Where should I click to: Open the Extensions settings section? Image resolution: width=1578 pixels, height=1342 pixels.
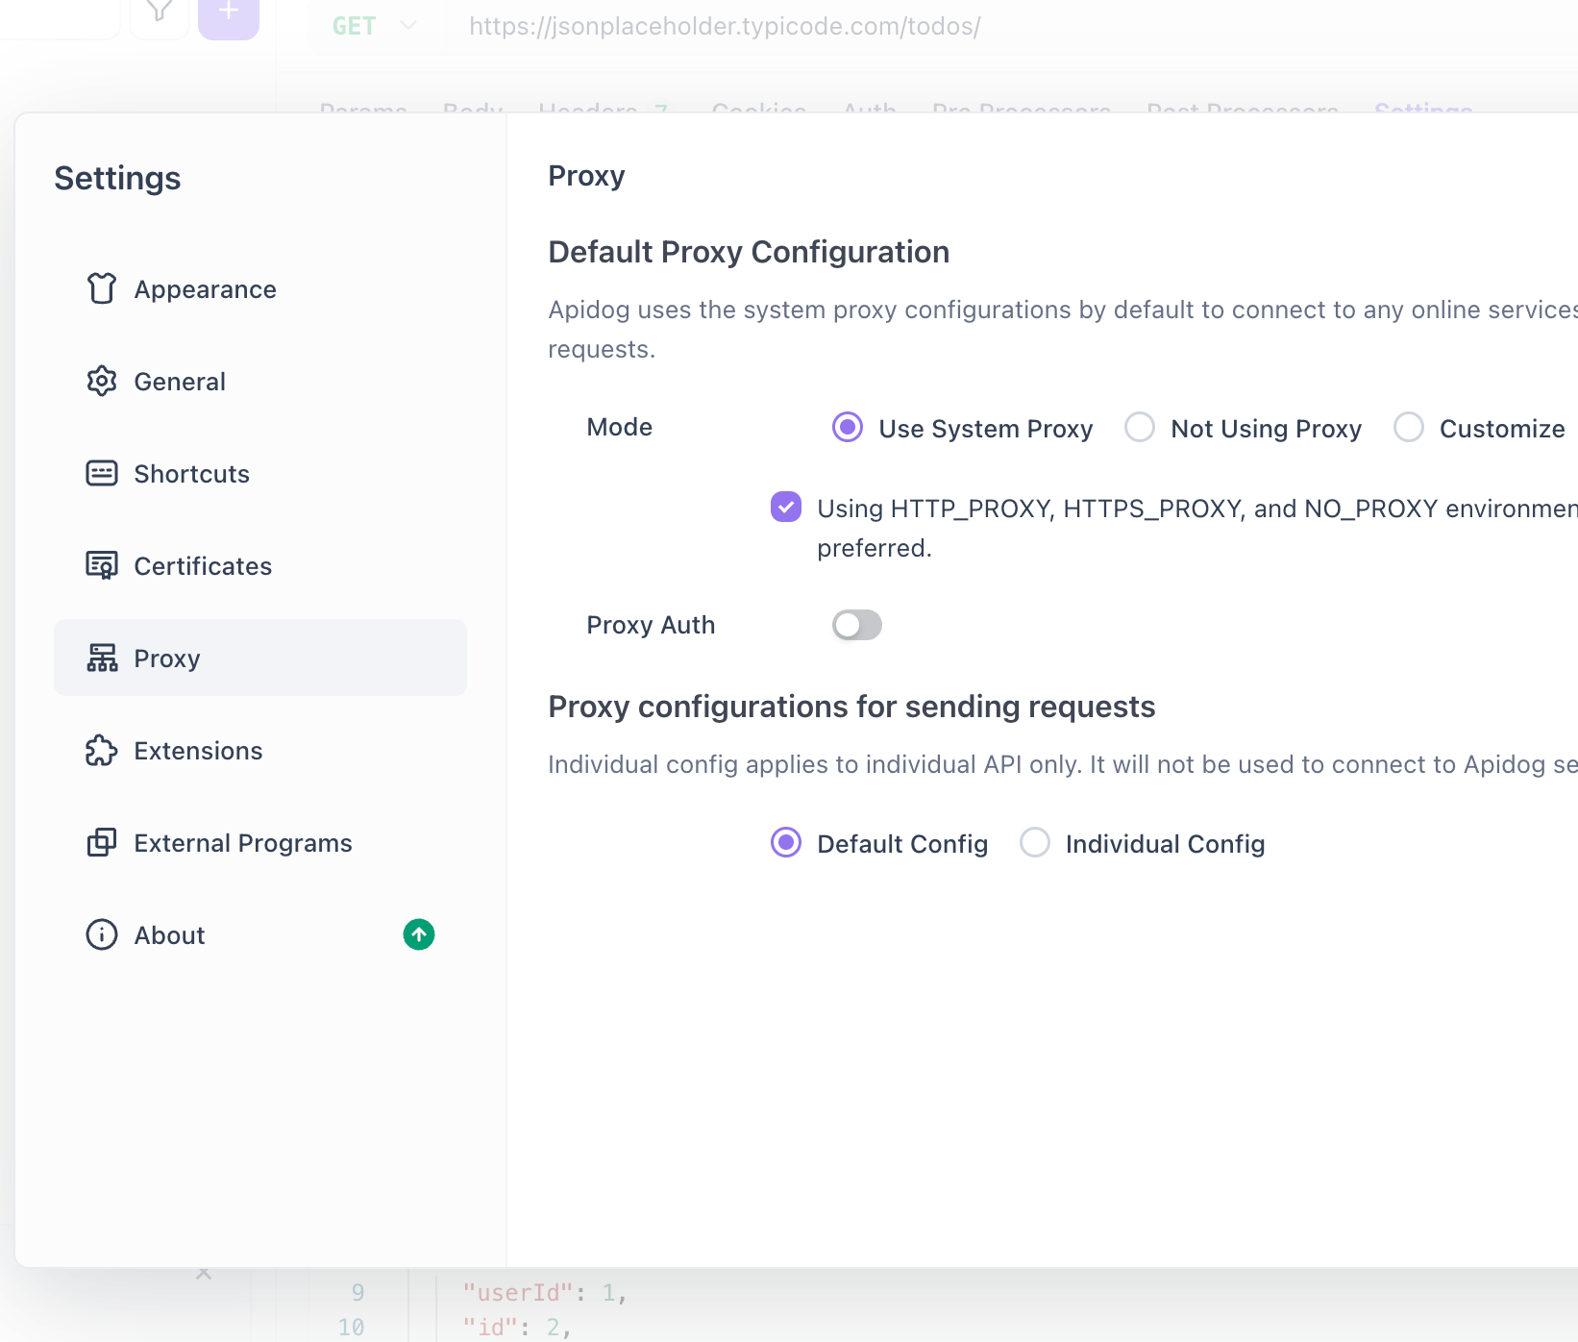pyautogui.click(x=198, y=751)
